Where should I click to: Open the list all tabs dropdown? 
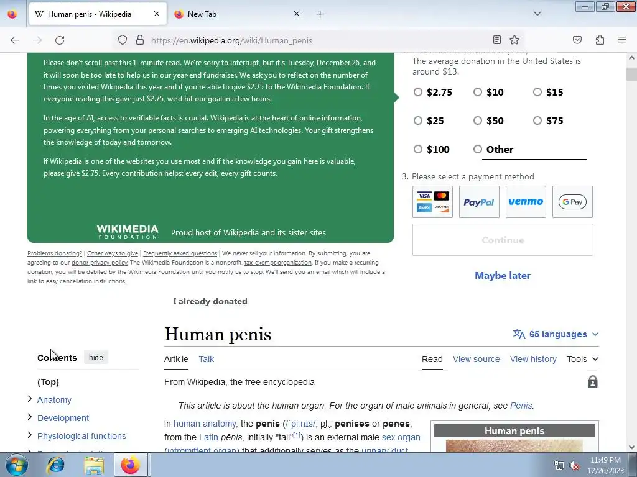537,14
